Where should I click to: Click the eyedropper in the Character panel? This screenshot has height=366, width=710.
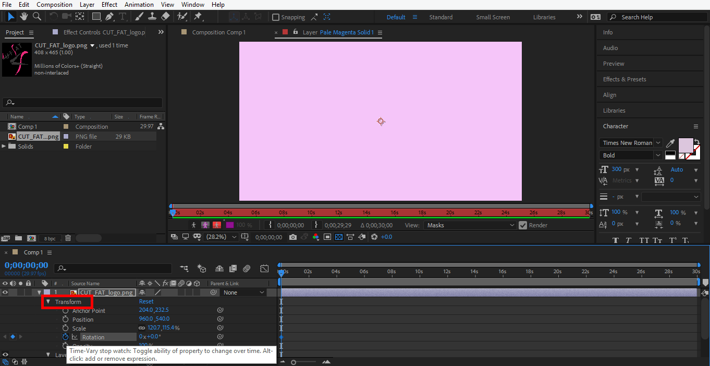[671, 143]
